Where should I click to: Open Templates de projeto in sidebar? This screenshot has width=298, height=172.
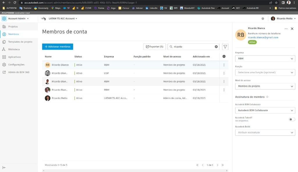(20, 42)
